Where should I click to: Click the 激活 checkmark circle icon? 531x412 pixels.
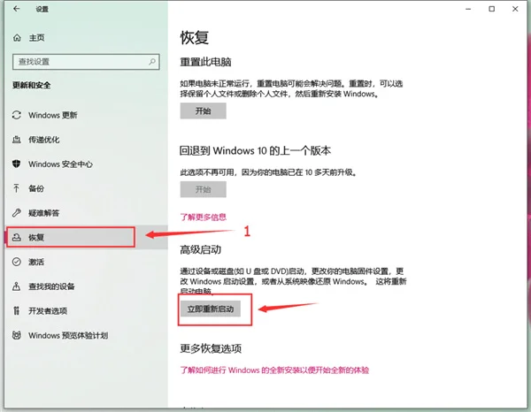coord(17,262)
